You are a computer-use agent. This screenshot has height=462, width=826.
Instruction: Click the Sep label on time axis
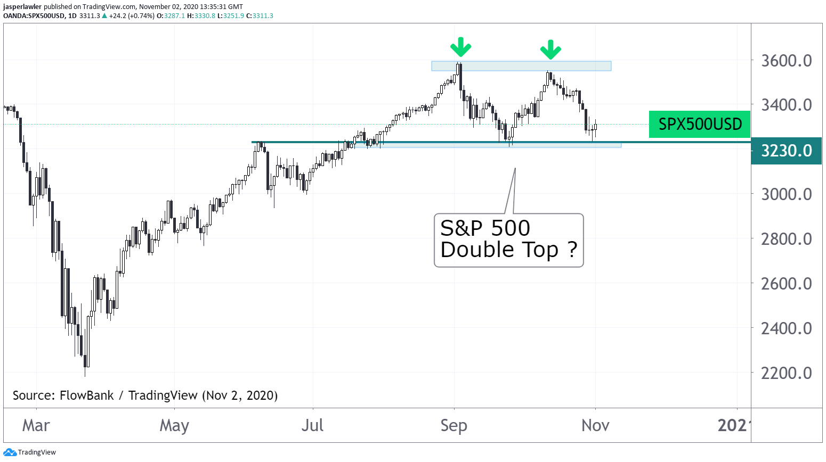point(454,425)
